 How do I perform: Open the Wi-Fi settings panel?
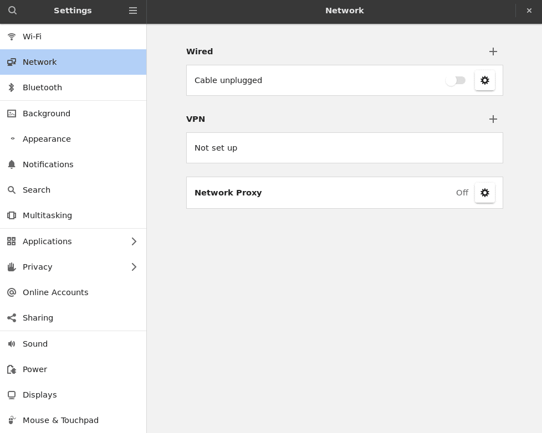click(x=32, y=37)
